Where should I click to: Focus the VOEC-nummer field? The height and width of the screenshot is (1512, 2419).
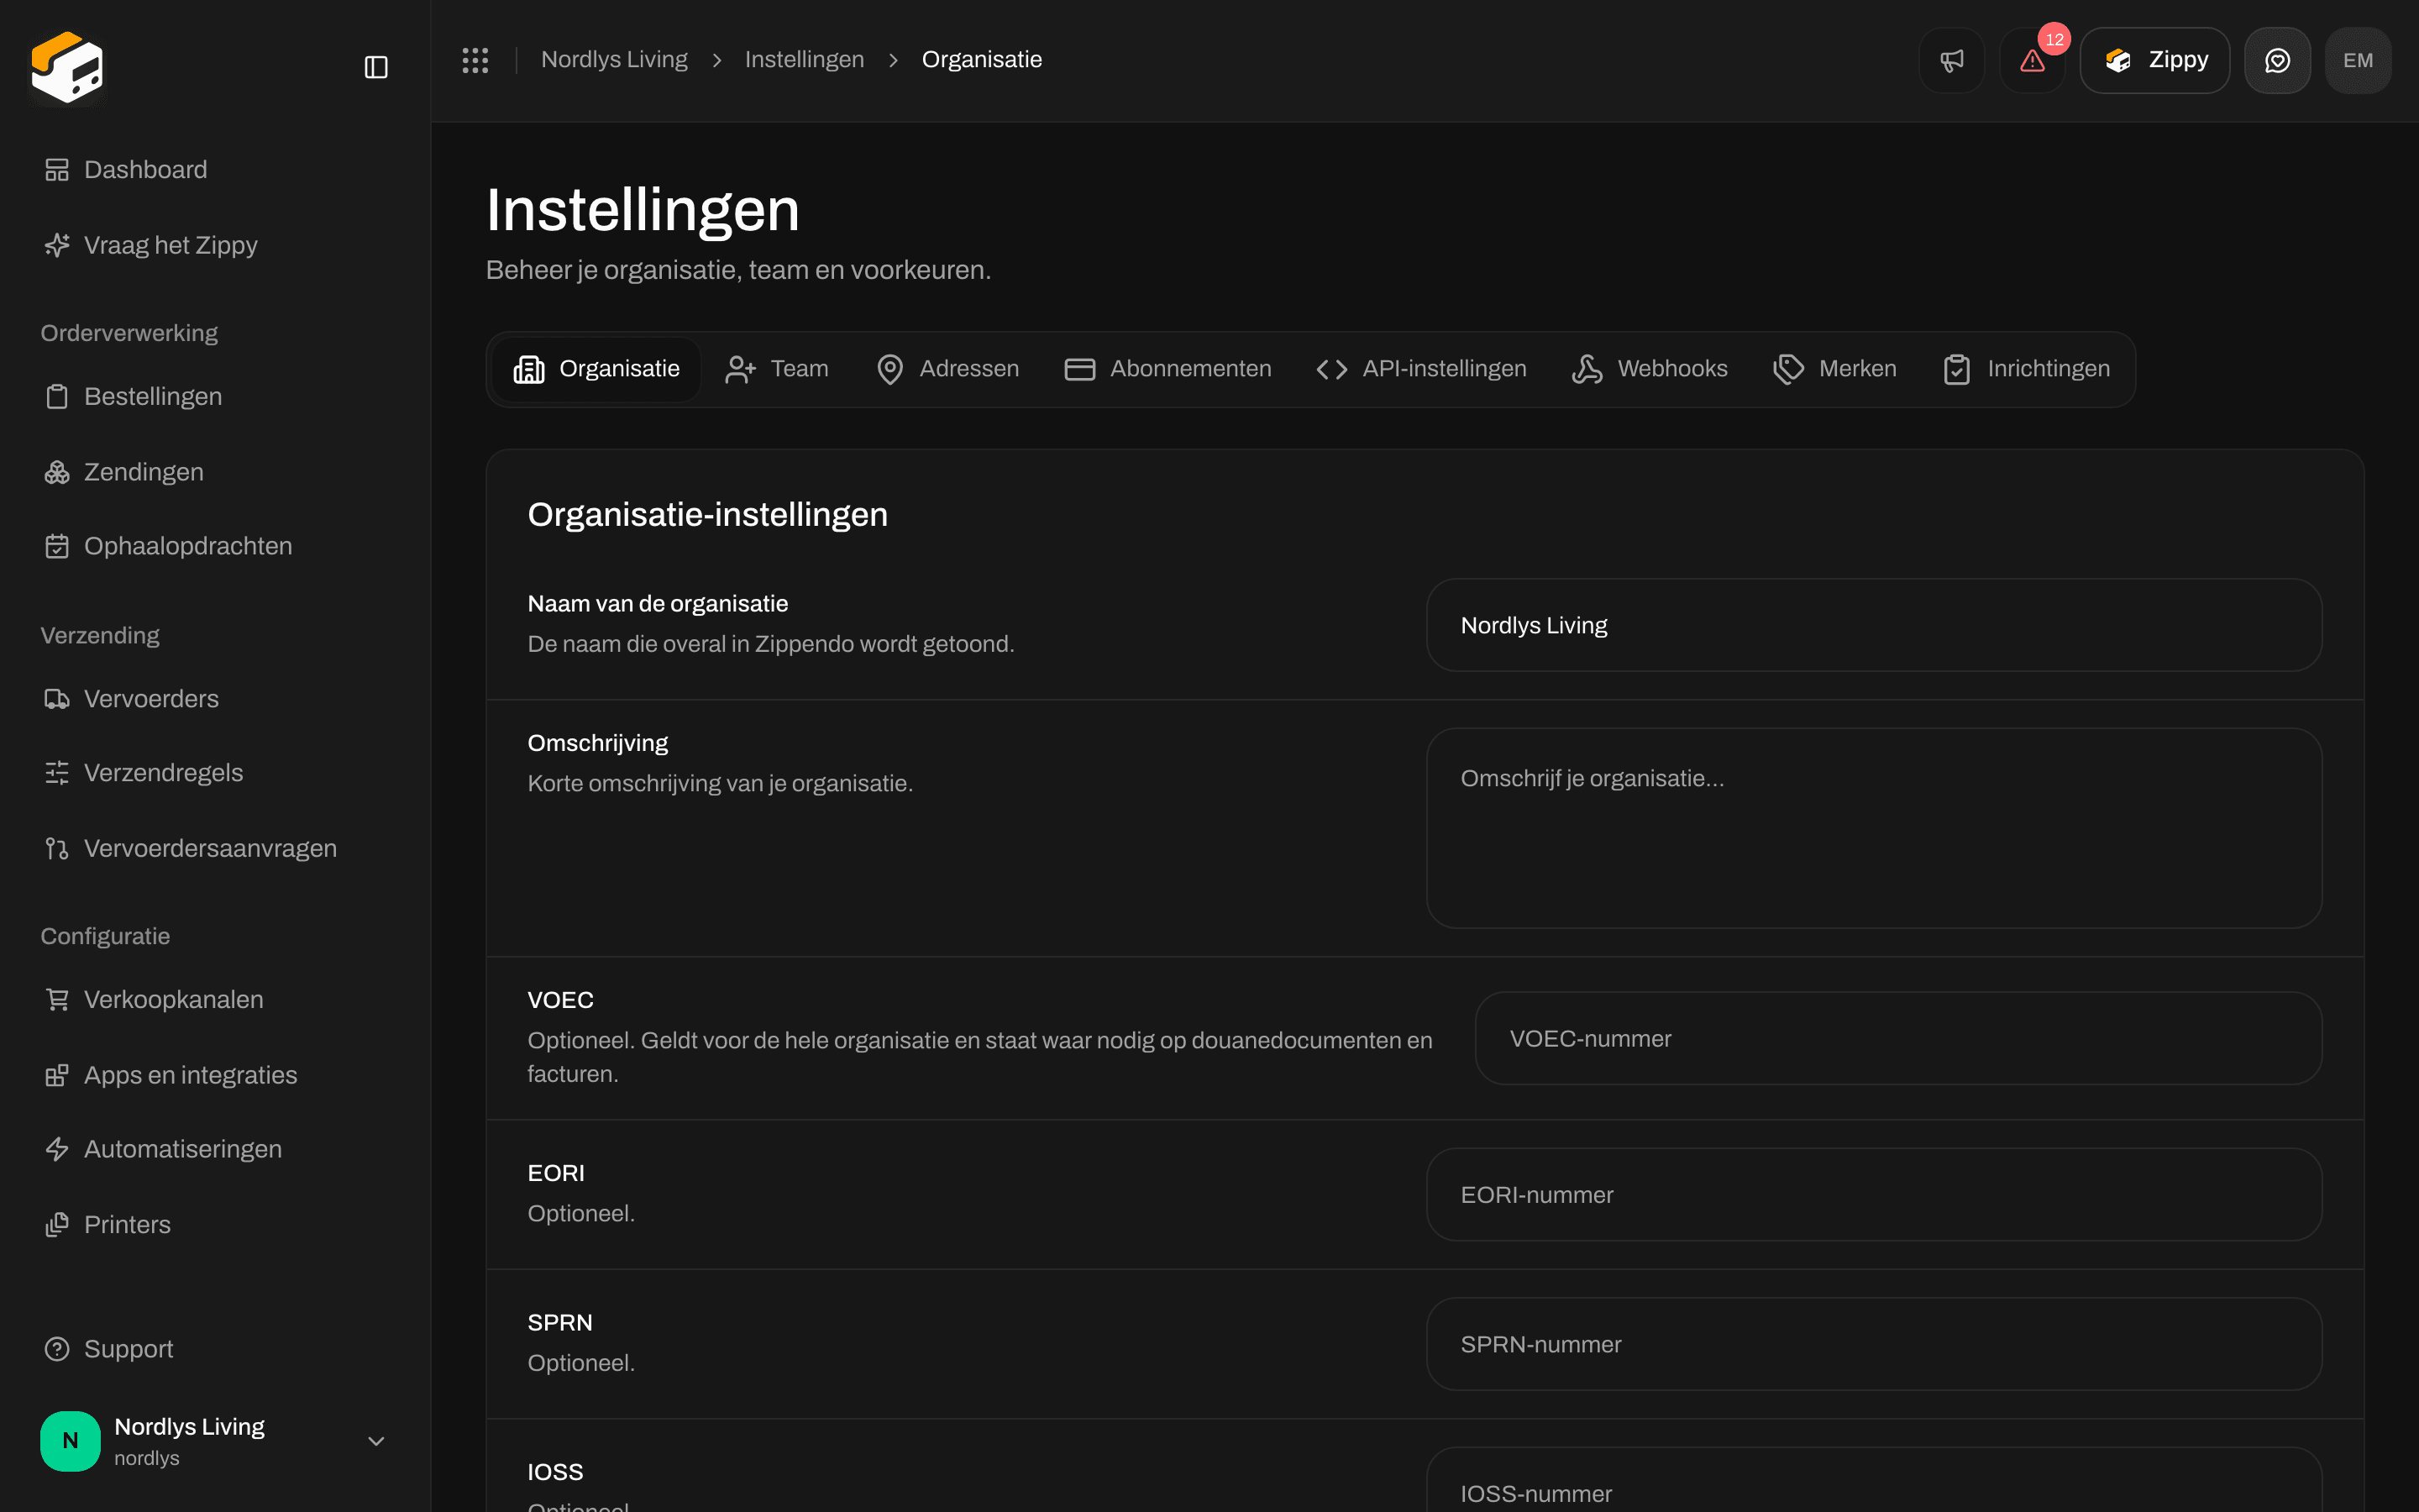(x=1897, y=1038)
